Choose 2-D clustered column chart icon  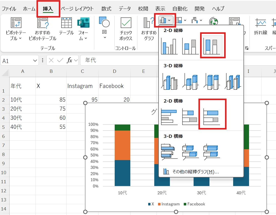coord(169,46)
